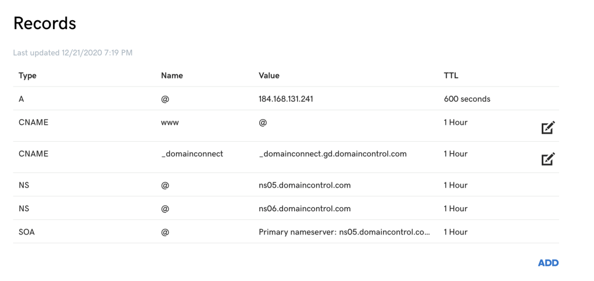Click the Last updated timestamp text
This screenshot has width=594, height=281.
click(73, 53)
